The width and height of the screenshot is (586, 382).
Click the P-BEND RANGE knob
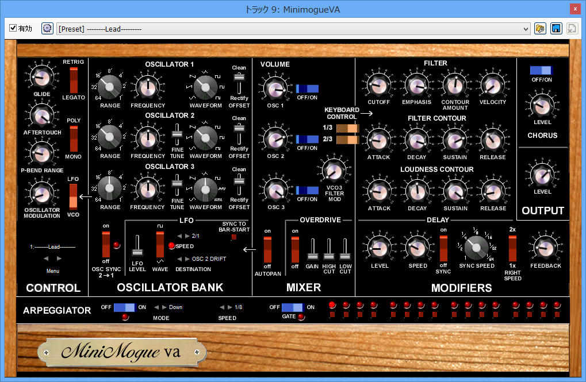tap(42, 153)
